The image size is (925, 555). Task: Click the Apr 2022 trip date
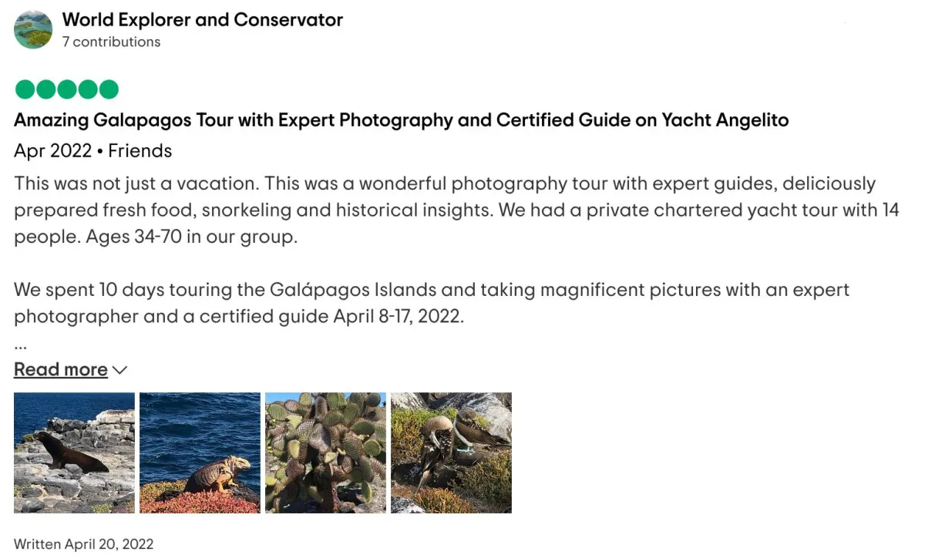pyautogui.click(x=52, y=151)
